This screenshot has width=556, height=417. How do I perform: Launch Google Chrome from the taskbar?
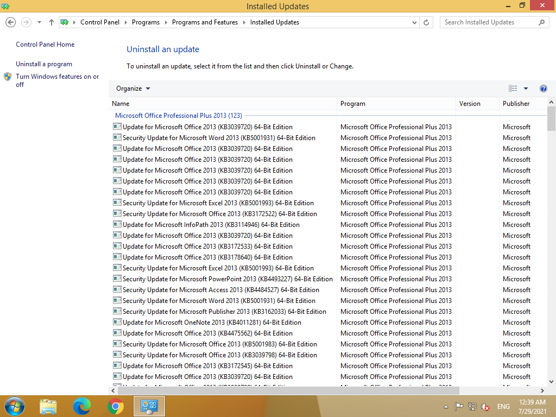[x=115, y=406]
